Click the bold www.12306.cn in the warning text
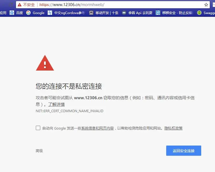 [88, 98]
